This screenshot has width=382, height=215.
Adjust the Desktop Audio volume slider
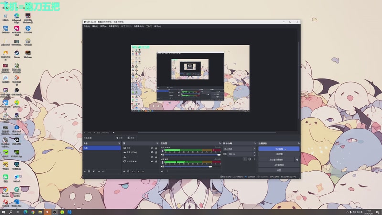pyautogui.click(x=192, y=166)
